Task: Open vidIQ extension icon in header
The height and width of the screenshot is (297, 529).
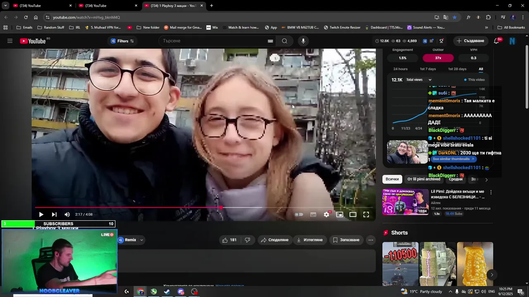Action: 425,41
